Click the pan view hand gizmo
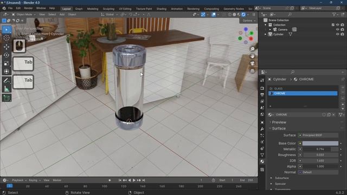The height and width of the screenshot is (195, 347). pos(252,56)
